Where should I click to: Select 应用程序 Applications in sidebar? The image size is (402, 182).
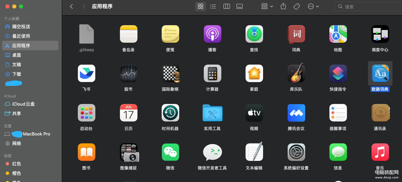(30, 45)
